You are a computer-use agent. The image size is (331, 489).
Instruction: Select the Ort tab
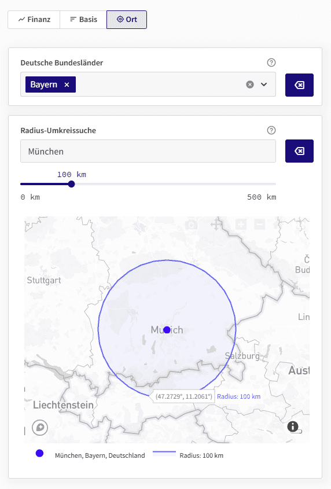pos(127,20)
